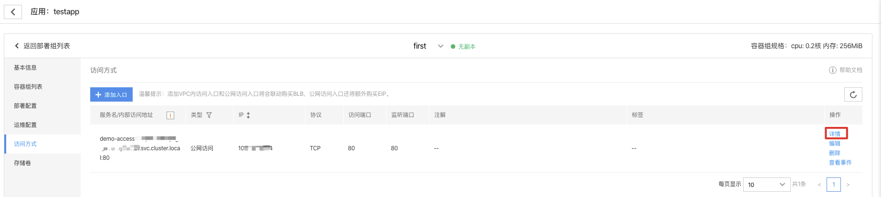Open the 类型 column filter icon

209,115
